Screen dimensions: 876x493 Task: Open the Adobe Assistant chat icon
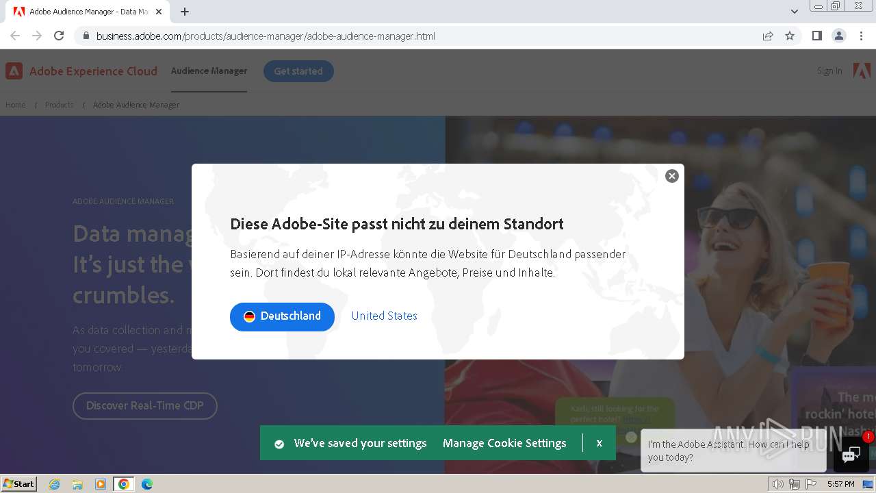[851, 454]
